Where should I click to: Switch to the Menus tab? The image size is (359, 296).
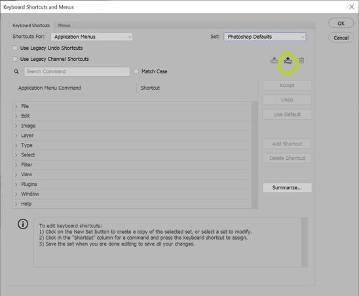pos(64,26)
